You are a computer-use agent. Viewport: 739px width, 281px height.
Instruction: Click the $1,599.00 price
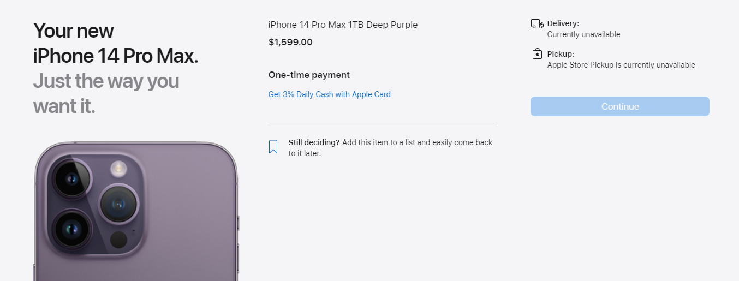[x=290, y=42]
